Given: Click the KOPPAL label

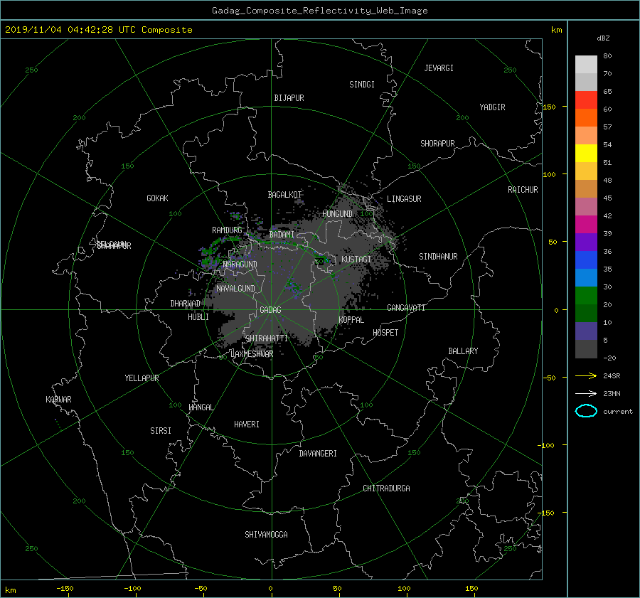Looking at the screenshot, I should (x=351, y=320).
